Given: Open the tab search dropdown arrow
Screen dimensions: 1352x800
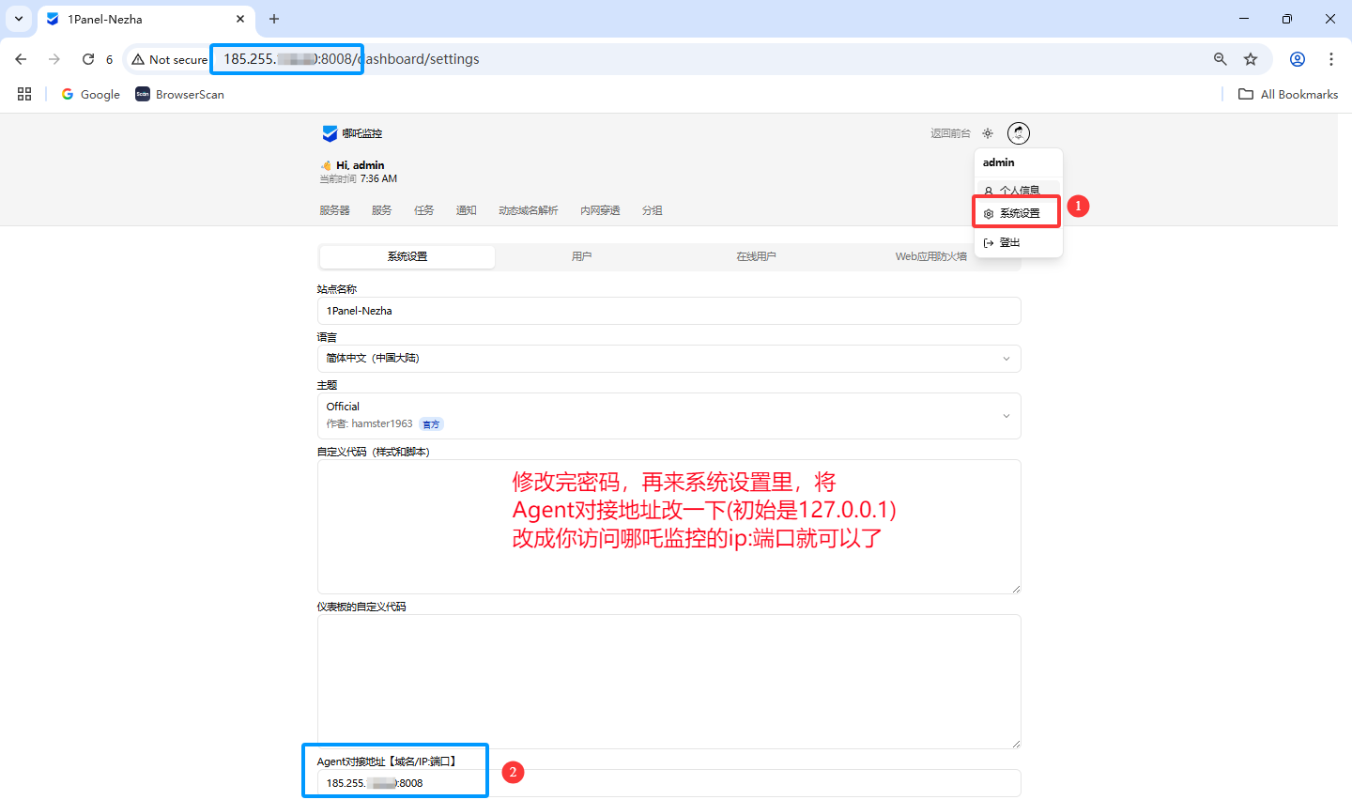Looking at the screenshot, I should point(19,19).
